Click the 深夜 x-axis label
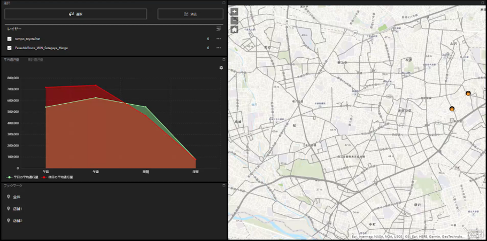The height and width of the screenshot is (241, 487). coord(195,172)
